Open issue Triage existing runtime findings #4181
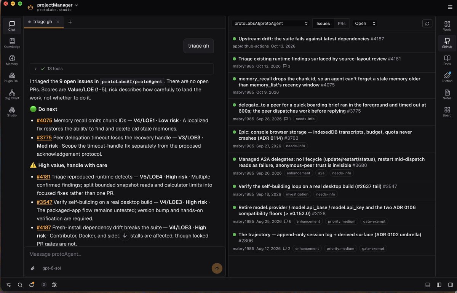Viewport: 457px width, 293px height. pyautogui.click(x=331, y=62)
